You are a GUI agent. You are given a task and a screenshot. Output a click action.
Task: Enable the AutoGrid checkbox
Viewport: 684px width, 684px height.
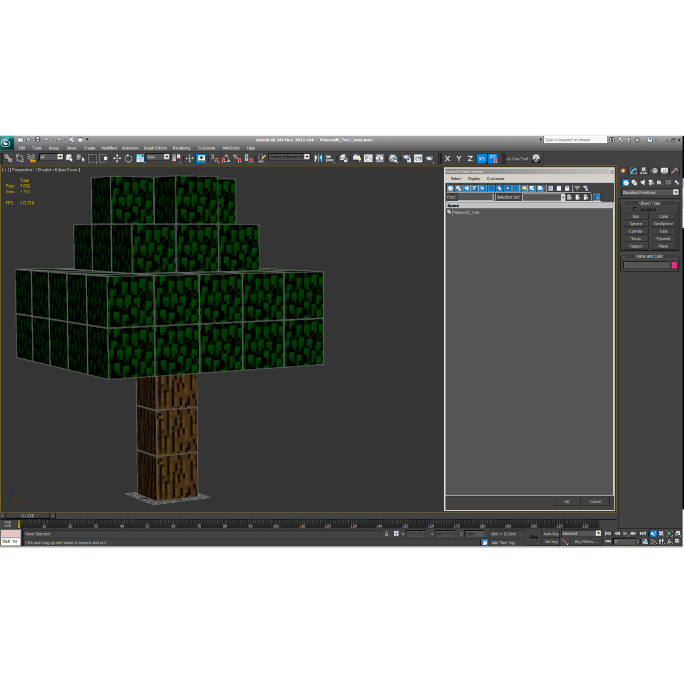[x=635, y=209]
